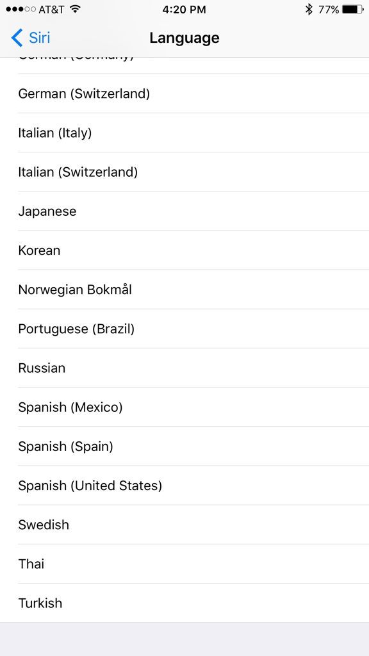Choose Norwegian Bokmål
Image resolution: width=369 pixels, height=656 pixels.
(x=184, y=290)
